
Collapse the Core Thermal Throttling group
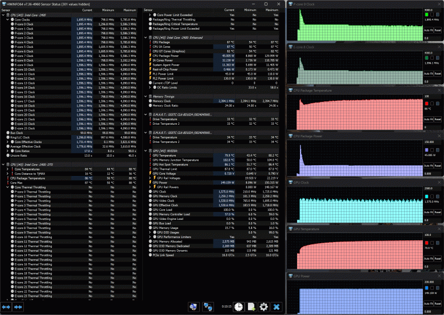(7, 187)
